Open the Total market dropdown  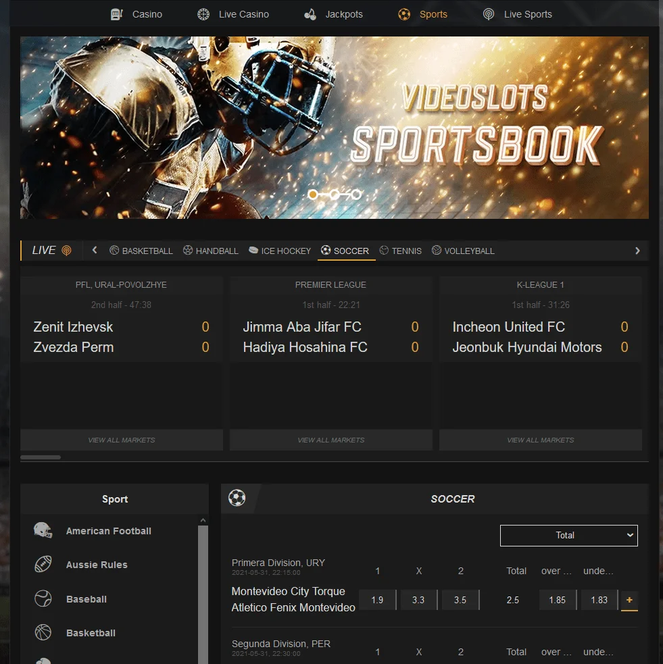(568, 535)
